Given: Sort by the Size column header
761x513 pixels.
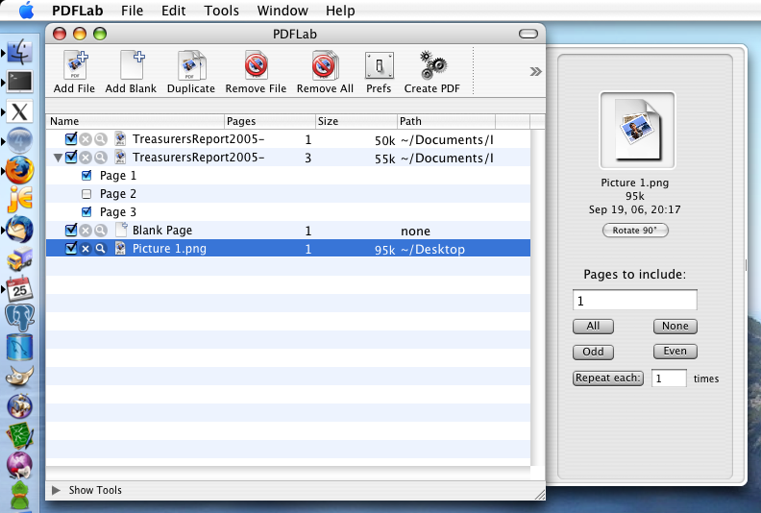Looking at the screenshot, I should click(x=356, y=121).
